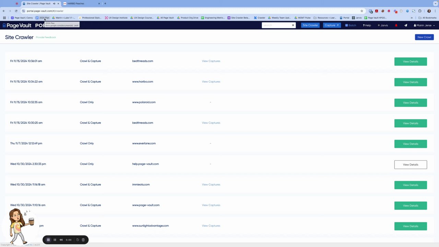The height and width of the screenshot is (247, 439).
Task: Open the Chrome apps grid icon
Action: pos(4,18)
